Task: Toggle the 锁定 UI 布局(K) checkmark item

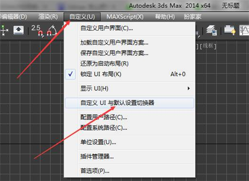Action: pyautogui.click(x=129, y=74)
